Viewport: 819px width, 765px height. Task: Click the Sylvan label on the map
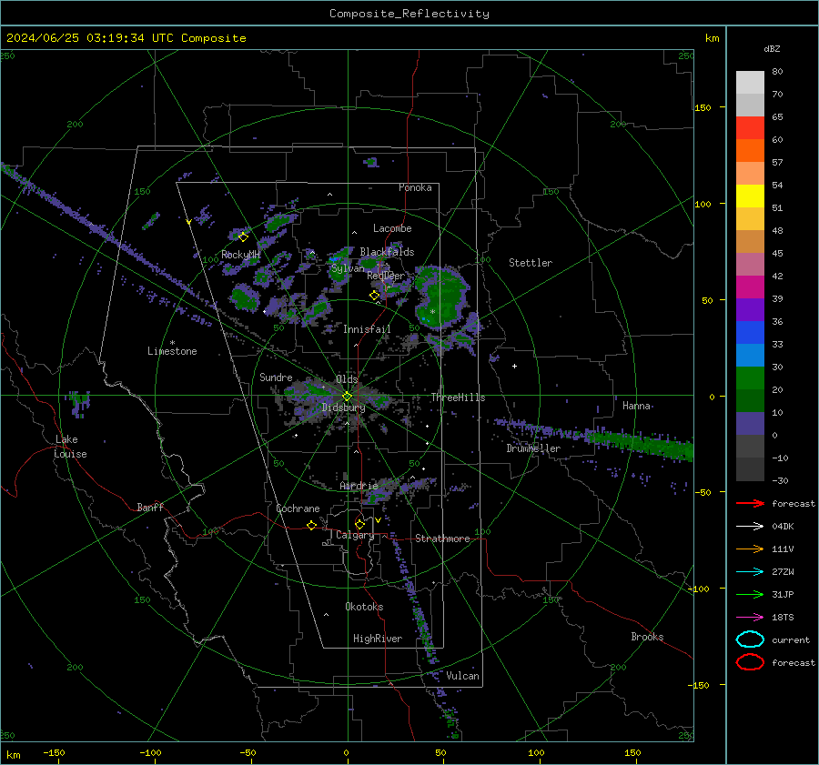click(348, 268)
